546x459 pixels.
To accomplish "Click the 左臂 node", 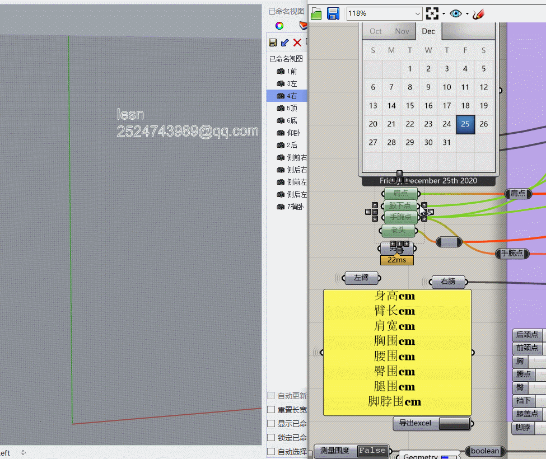I will [361, 278].
